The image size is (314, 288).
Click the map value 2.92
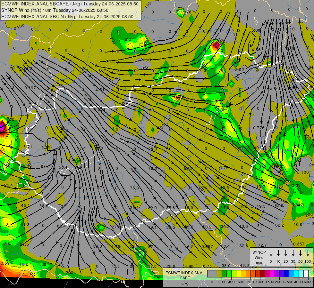click(x=240, y=69)
